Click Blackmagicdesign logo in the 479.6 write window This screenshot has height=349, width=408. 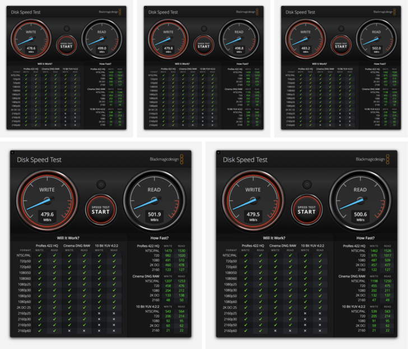point(166,159)
